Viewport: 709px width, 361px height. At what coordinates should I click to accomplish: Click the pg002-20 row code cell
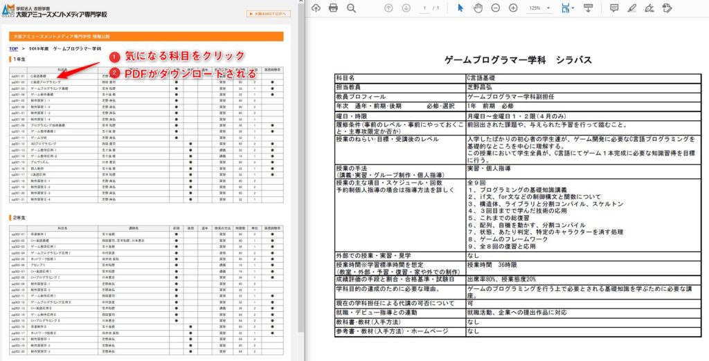coord(17,351)
